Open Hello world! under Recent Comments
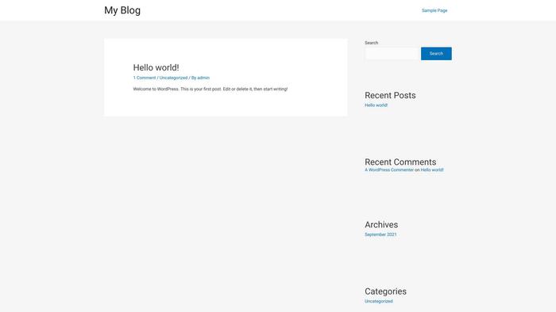This screenshot has width=556, height=312. pos(432,170)
